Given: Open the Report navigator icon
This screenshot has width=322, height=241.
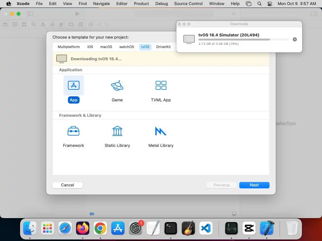Looking at the screenshot, I should point(81,24).
